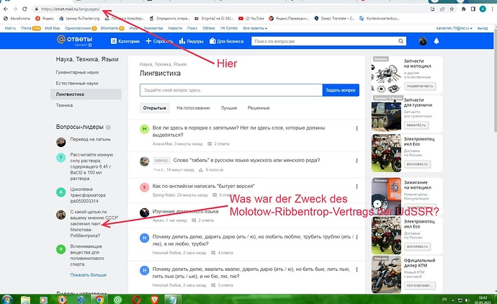
Task: Click the address bar URL otvet.mail.ru
Action: (71, 9)
